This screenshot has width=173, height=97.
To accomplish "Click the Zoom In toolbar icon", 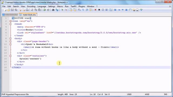I will pyautogui.click(x=62, y=10).
